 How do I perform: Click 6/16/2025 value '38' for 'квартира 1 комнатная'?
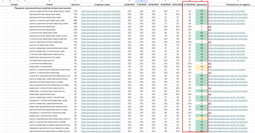tap(129, 67)
